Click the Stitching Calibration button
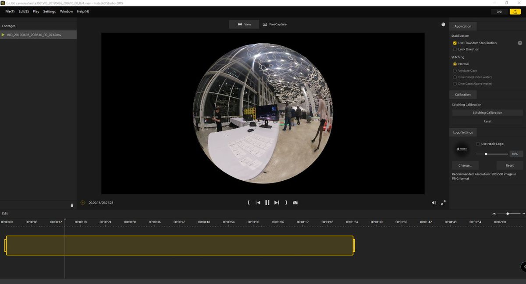The width and height of the screenshot is (526, 284). (487, 112)
